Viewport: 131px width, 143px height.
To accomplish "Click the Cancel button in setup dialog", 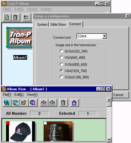I will coord(121,95).
